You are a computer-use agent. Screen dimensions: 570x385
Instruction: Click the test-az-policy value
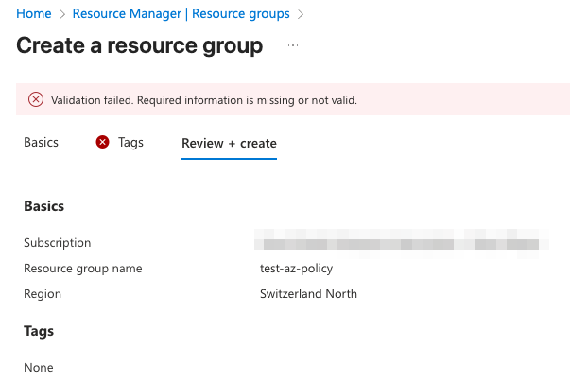(296, 269)
